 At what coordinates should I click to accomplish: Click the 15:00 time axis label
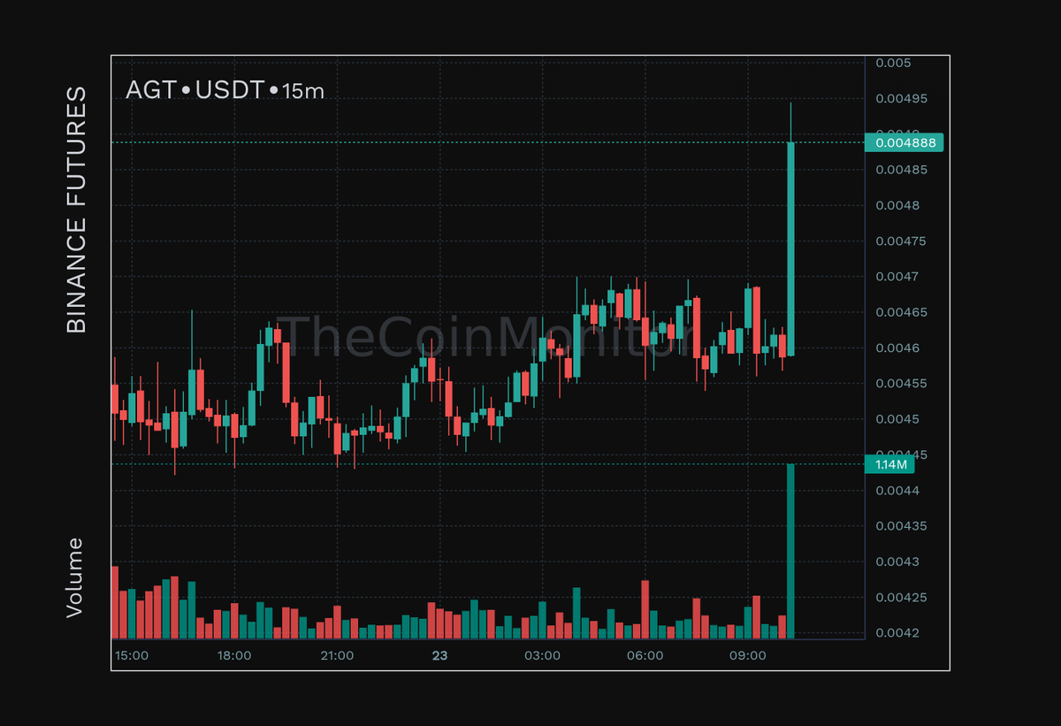[132, 655]
